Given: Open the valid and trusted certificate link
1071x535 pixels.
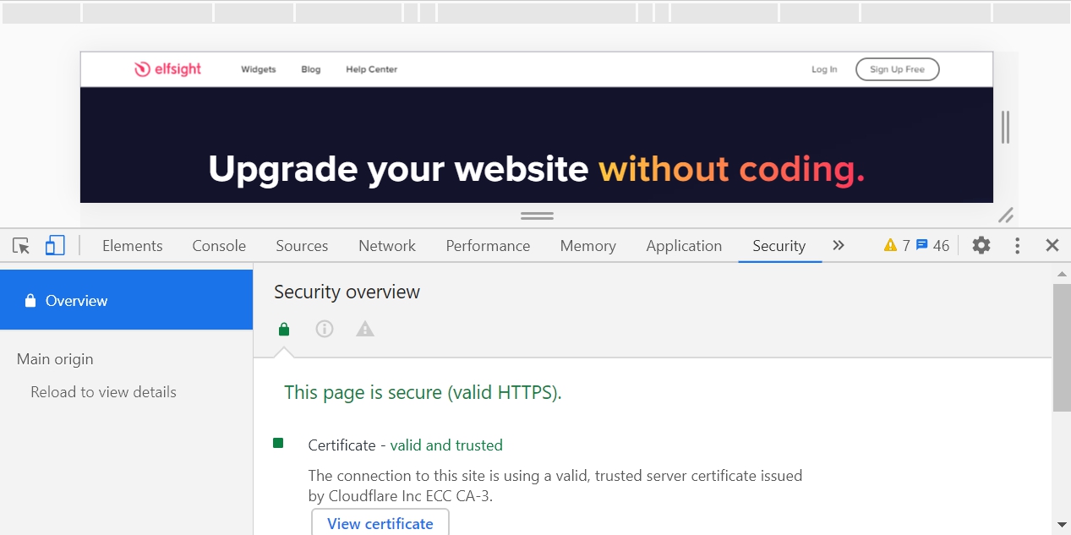Looking at the screenshot, I should (446, 445).
